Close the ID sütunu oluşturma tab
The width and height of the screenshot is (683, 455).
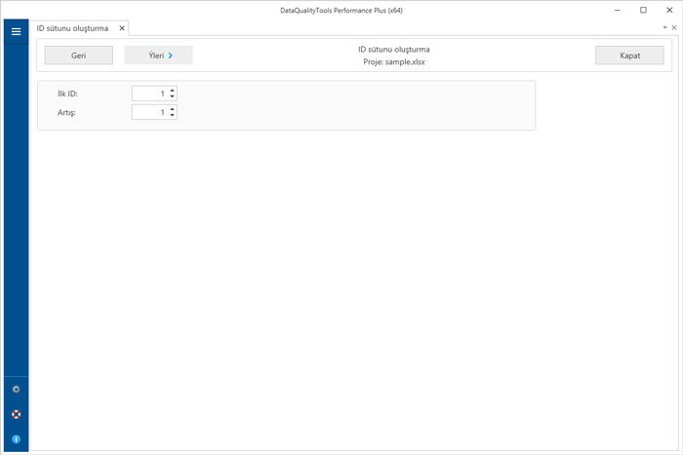pyautogui.click(x=122, y=28)
